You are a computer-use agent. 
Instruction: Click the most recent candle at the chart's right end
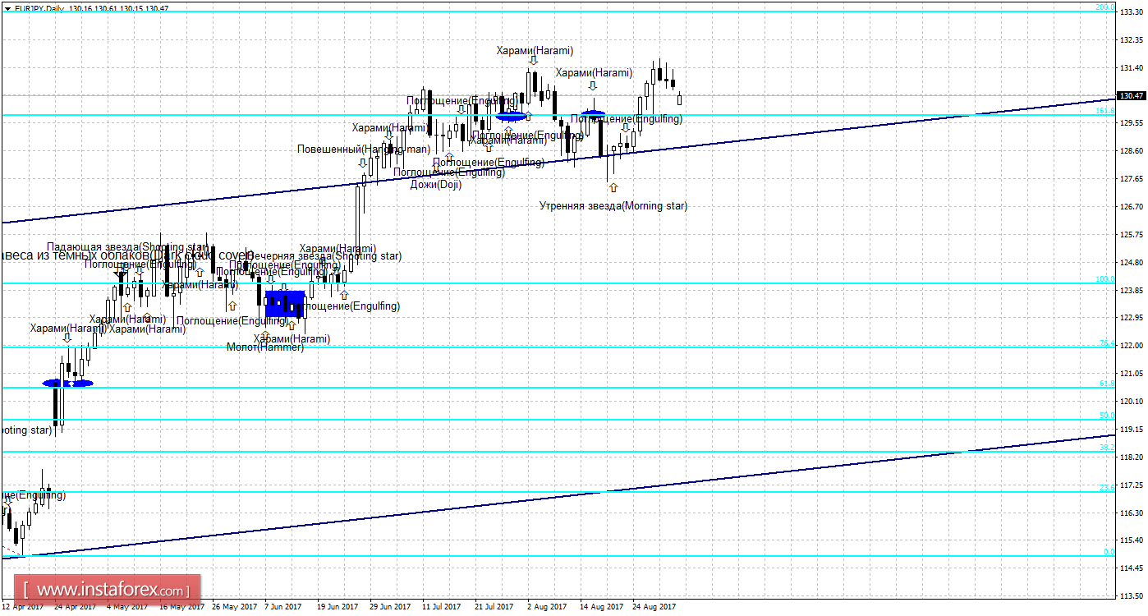click(x=680, y=99)
